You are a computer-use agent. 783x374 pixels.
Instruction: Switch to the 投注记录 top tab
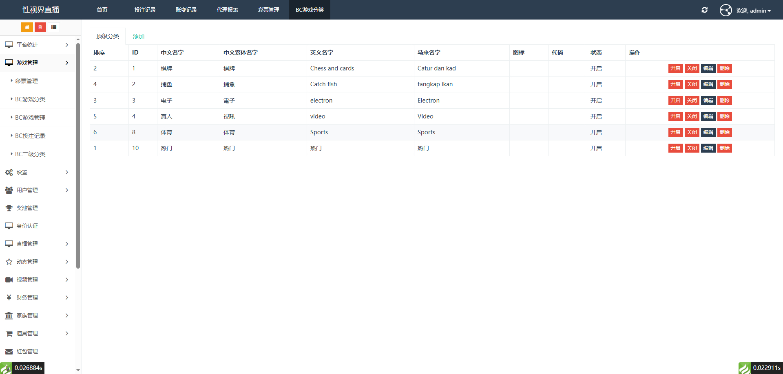145,10
